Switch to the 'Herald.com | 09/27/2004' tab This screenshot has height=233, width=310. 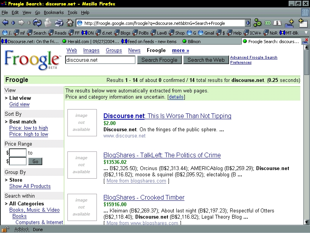click(x=91, y=42)
